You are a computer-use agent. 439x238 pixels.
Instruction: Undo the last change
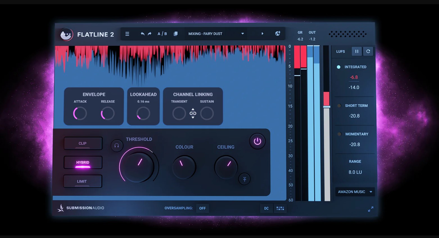pyautogui.click(x=143, y=34)
